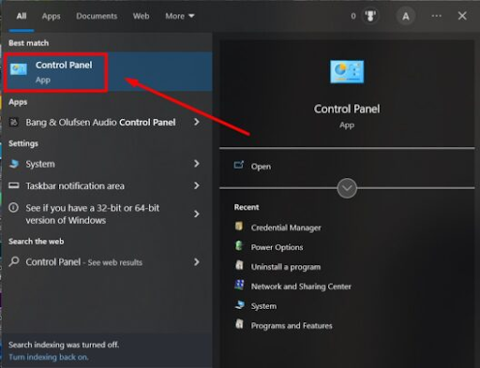Viewport: 480px width, 368px height.
Task: Click the Programs and Features icon
Action: click(x=239, y=324)
